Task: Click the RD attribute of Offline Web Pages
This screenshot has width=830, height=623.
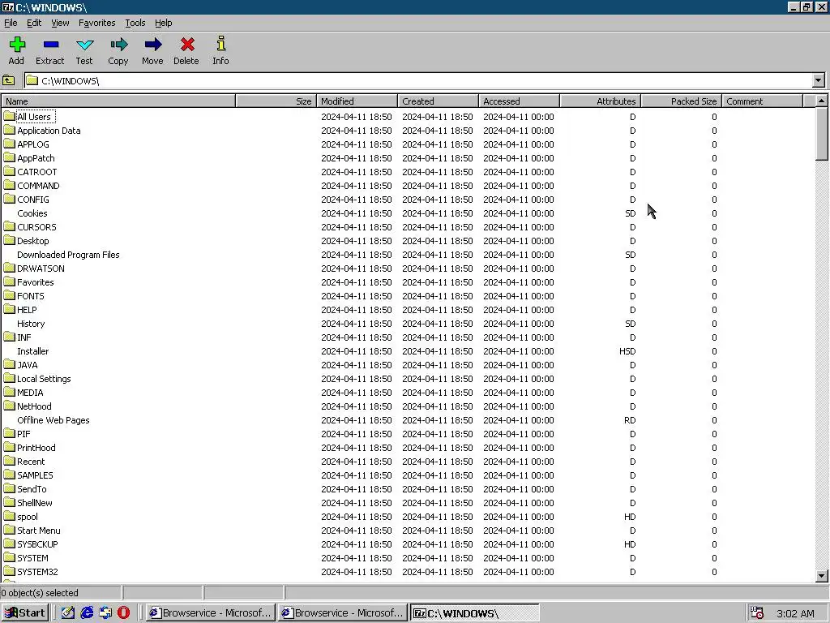Action: pos(630,419)
